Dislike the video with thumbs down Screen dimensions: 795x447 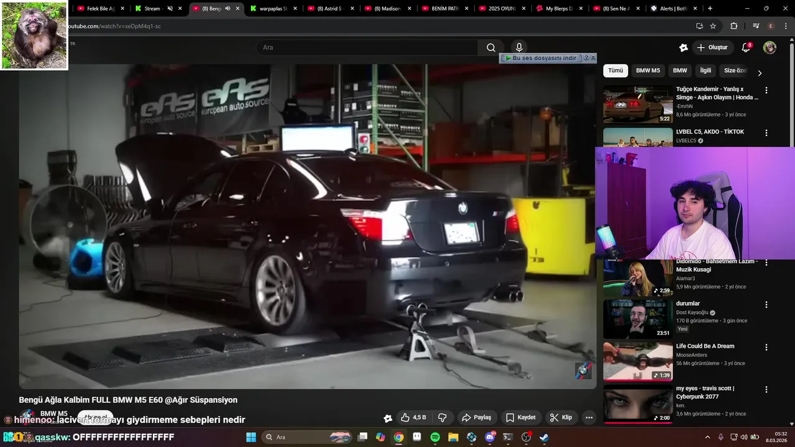(x=442, y=417)
